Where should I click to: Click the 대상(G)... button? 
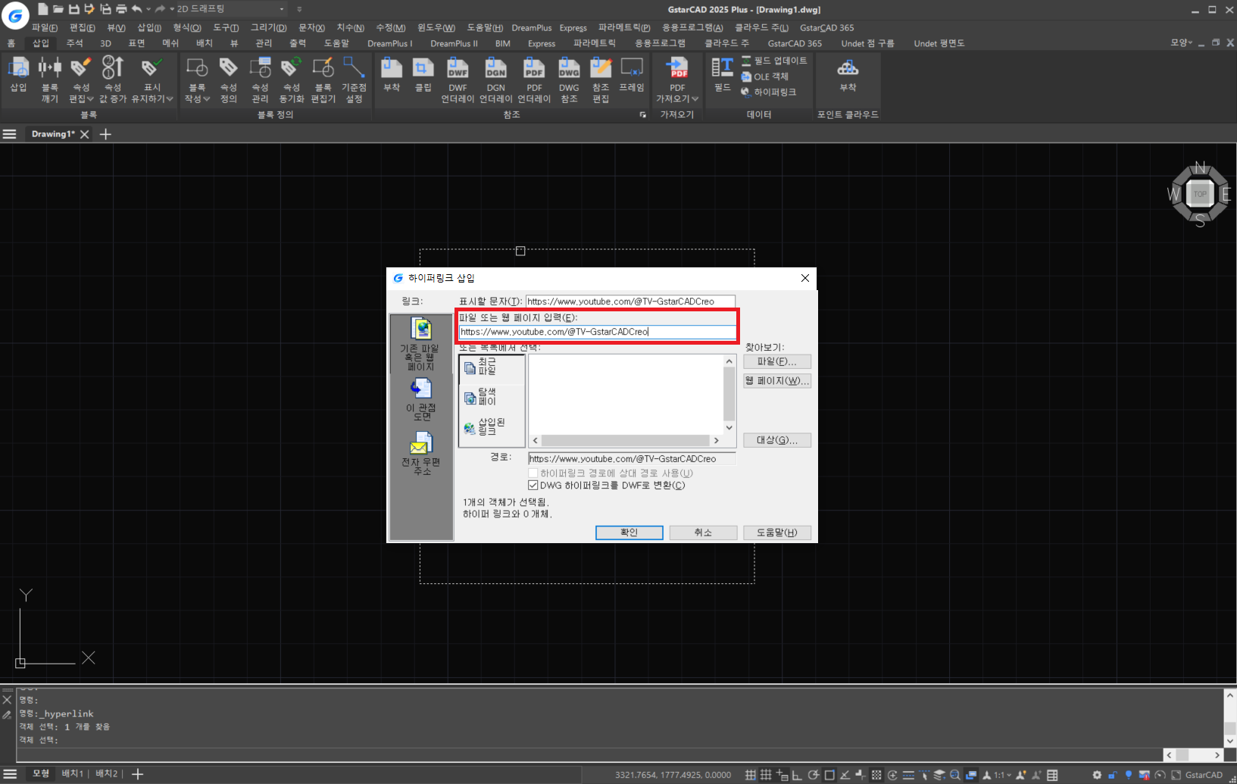pyautogui.click(x=777, y=440)
